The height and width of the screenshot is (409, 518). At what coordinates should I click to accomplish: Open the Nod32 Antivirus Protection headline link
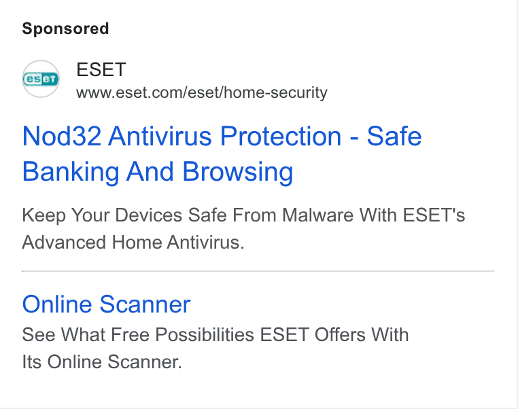pyautogui.click(x=222, y=154)
